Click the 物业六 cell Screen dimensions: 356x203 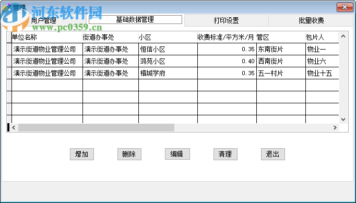[322, 61]
